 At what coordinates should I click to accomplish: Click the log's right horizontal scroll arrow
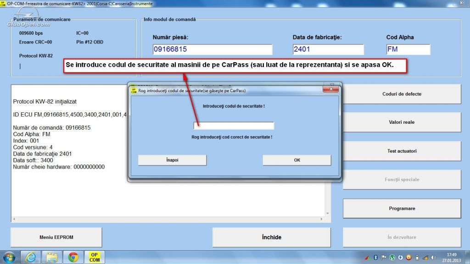click(x=321, y=219)
